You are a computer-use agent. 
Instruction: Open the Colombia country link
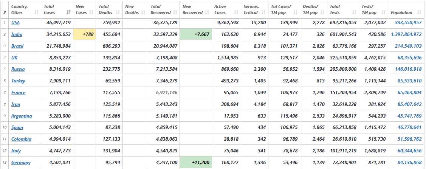21,139
